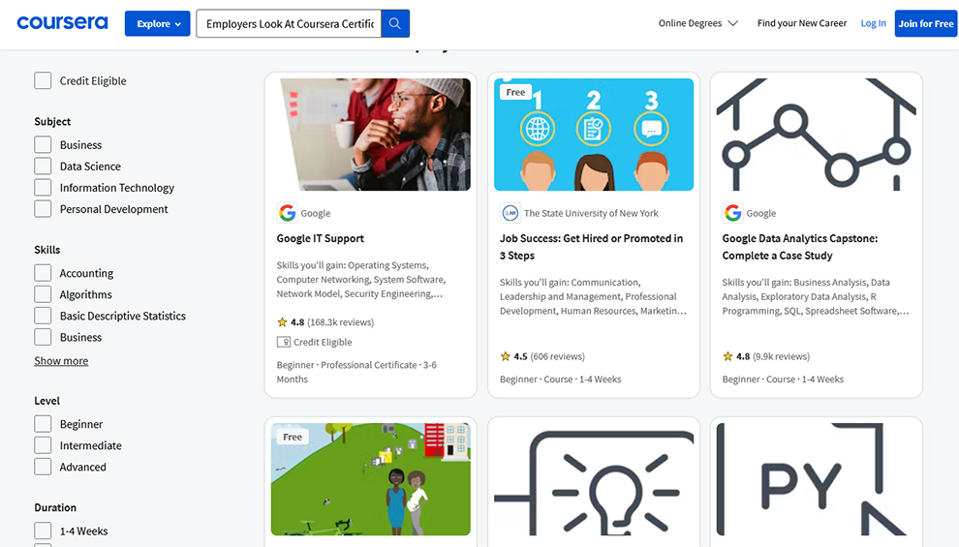Click the magnifier search button
The image size is (959, 547).
pyautogui.click(x=395, y=24)
